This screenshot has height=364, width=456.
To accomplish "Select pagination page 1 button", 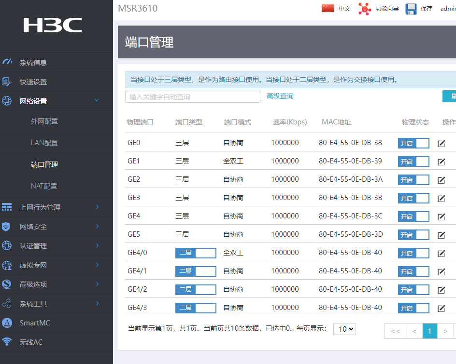I will click(429, 331).
